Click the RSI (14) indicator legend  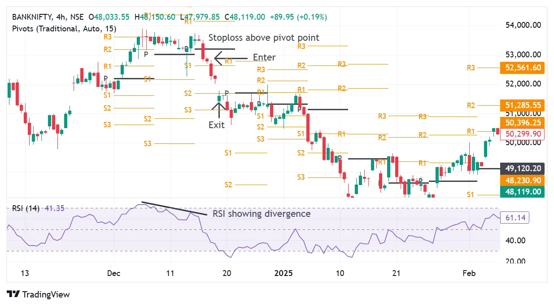point(26,208)
